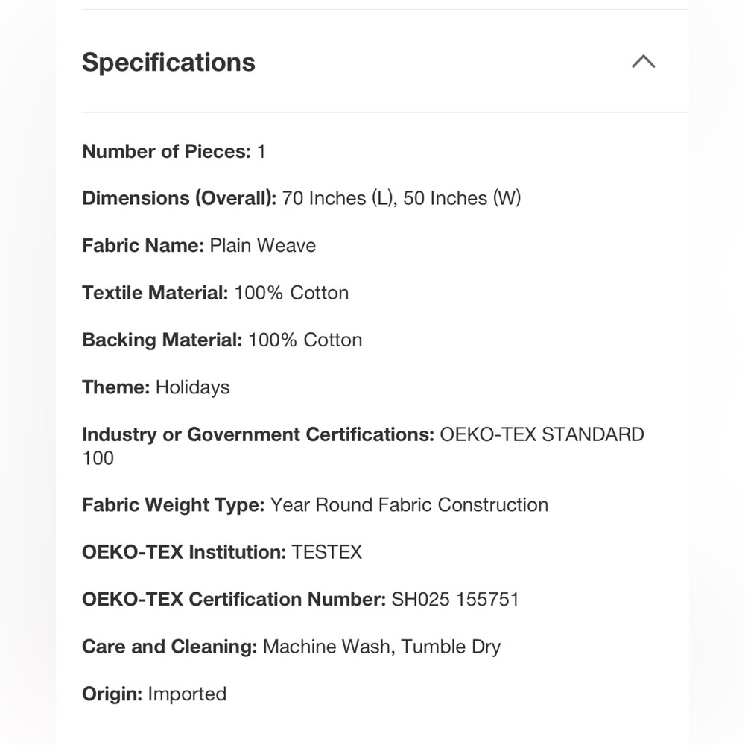Viewport: 745px width, 745px height.
Task: Click the Specifications heading
Action: tap(168, 63)
